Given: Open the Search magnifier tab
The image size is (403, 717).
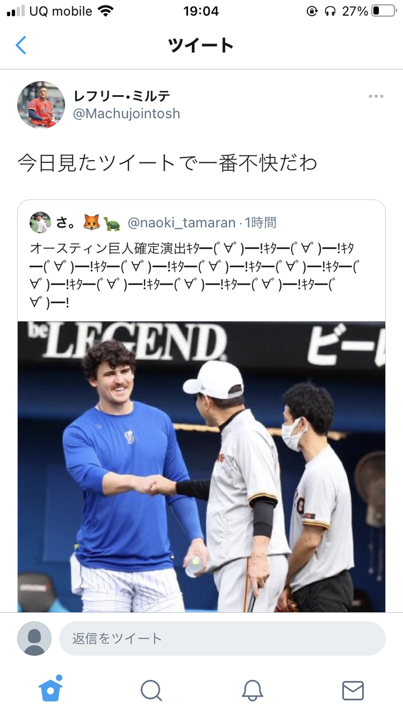Looking at the screenshot, I should 151,690.
